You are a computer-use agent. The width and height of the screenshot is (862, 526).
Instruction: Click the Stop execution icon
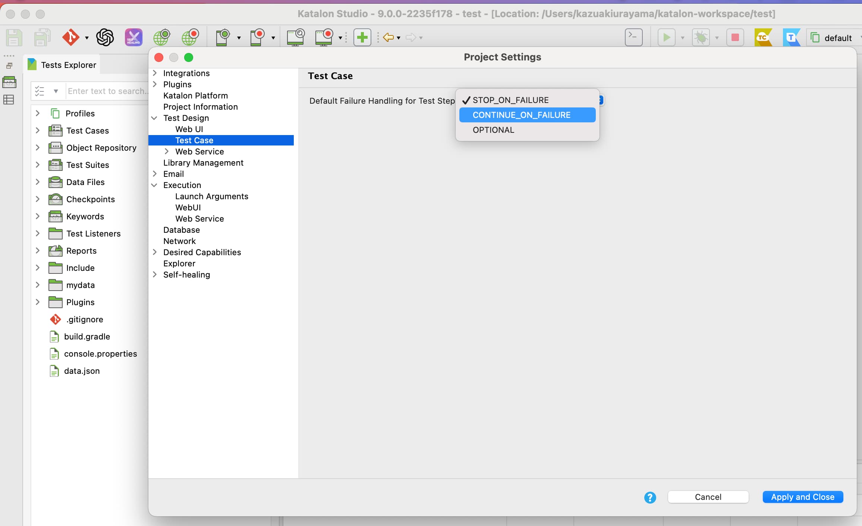735,37
